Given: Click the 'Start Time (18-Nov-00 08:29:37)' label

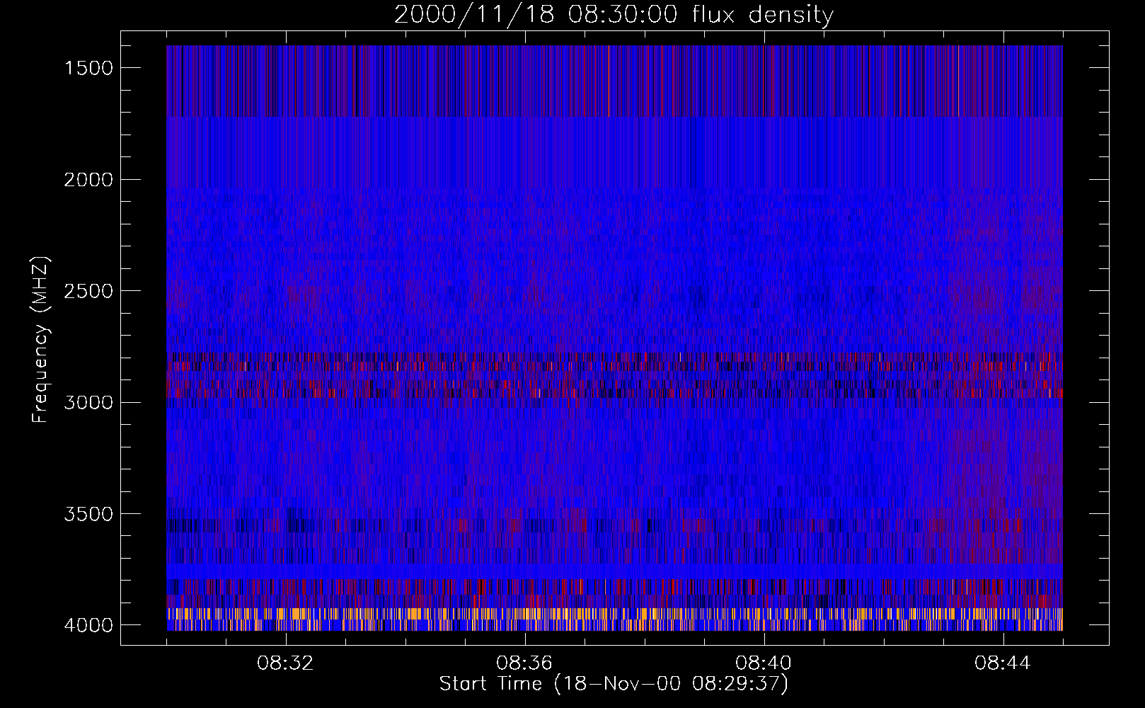Looking at the screenshot, I should [x=614, y=684].
